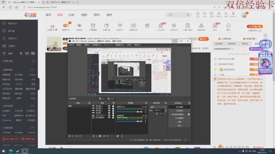Open the games dropdown in Douyu nav
Image resolution: width=275 pixels, height=154 pixels.
tap(97, 15)
